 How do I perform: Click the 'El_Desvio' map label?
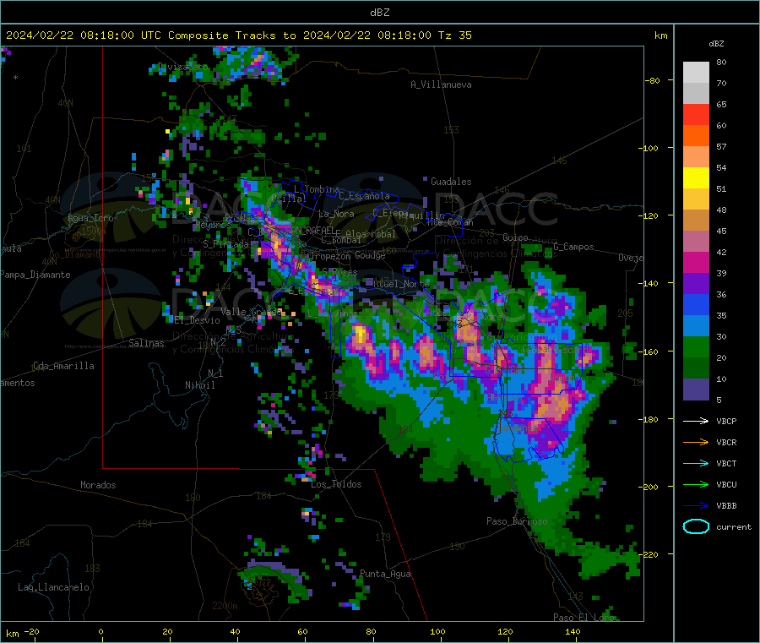point(198,320)
